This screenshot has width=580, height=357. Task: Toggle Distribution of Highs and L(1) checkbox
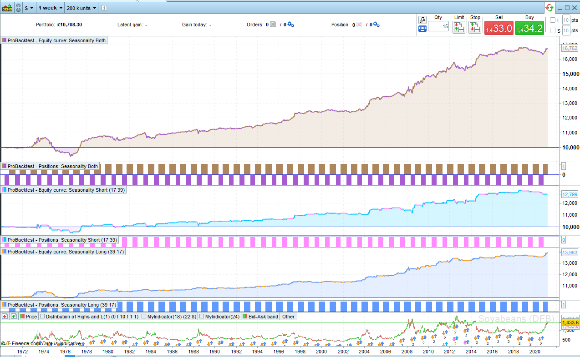pos(43,317)
